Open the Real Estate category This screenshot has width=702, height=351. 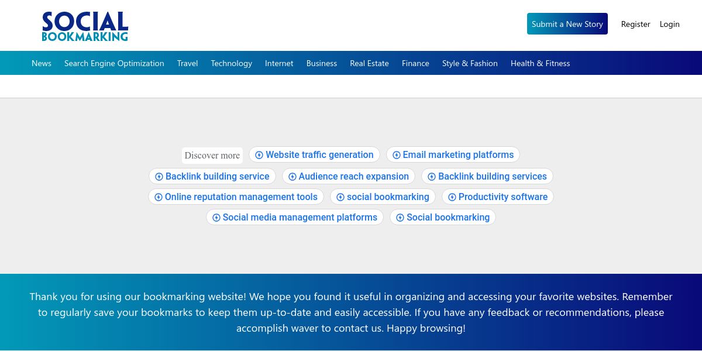pyautogui.click(x=369, y=63)
